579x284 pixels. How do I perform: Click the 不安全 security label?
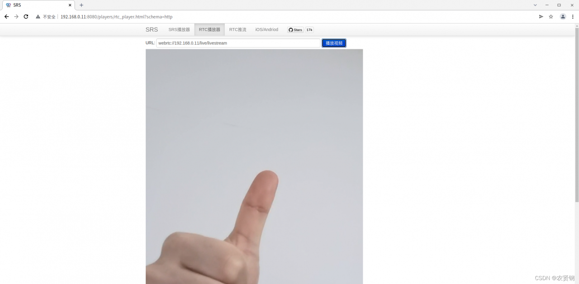[x=49, y=17]
